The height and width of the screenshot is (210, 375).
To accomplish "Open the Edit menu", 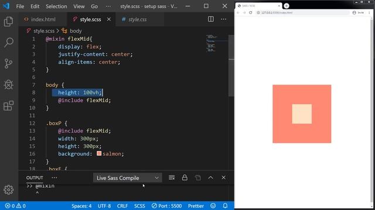I will click(35, 6).
